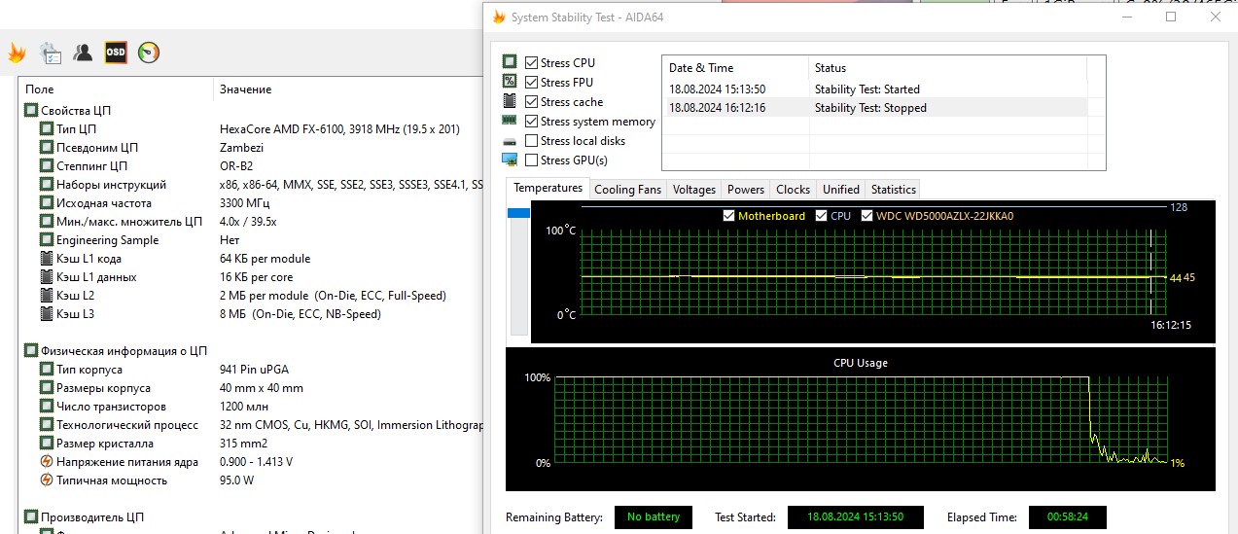Open the OSD panel toolbar icon

(116, 53)
